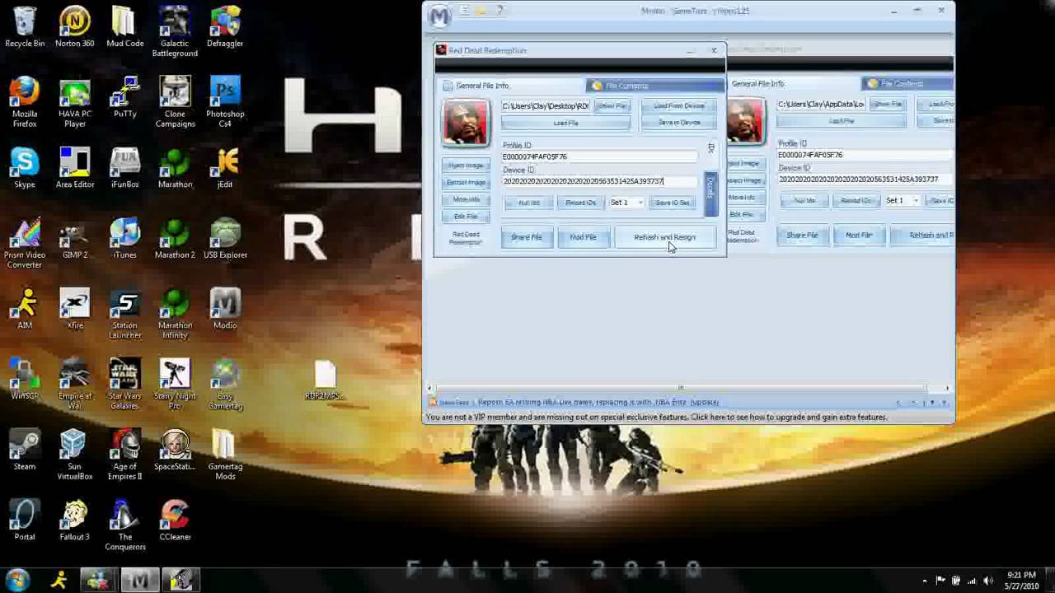Click Null IDs button in front window
The image size is (1055, 593).
click(x=529, y=203)
